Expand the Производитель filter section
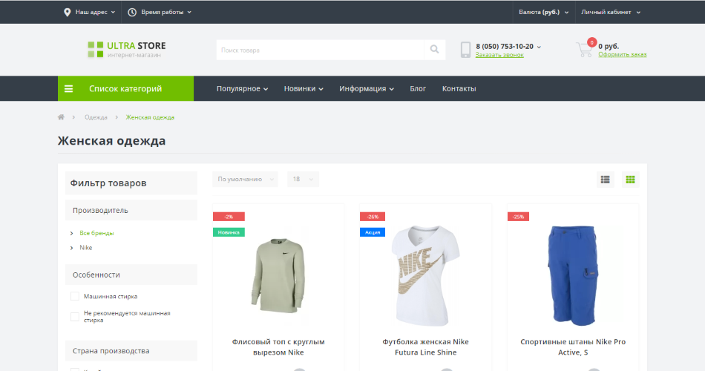Screen dimensions: 705x371 point(131,210)
